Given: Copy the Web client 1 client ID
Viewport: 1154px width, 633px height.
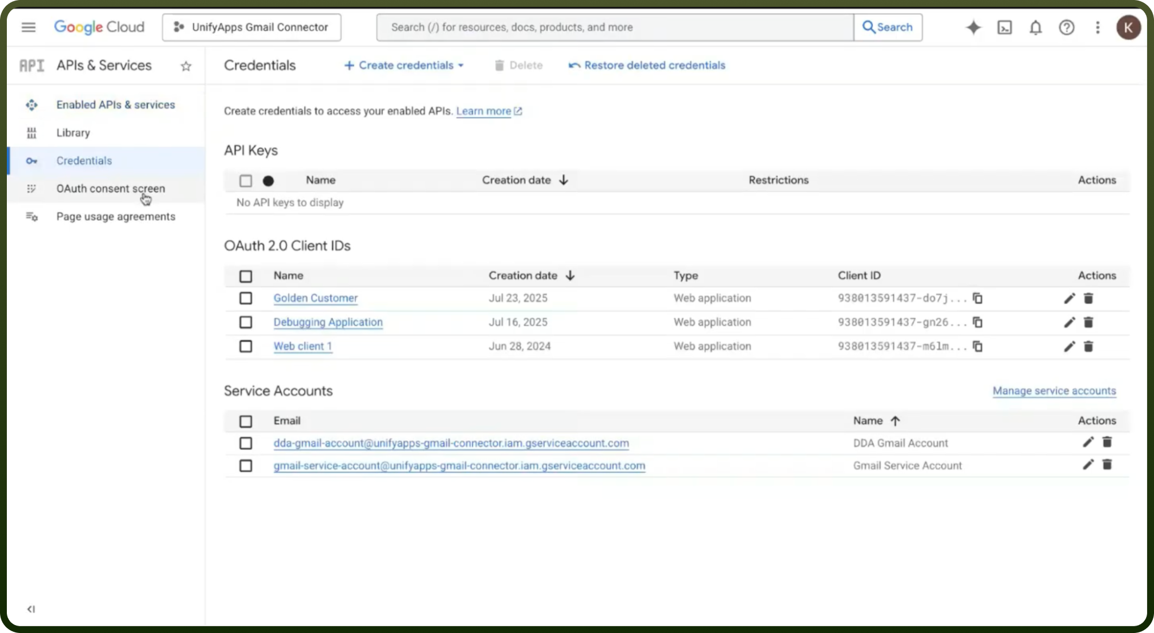Looking at the screenshot, I should tap(977, 346).
